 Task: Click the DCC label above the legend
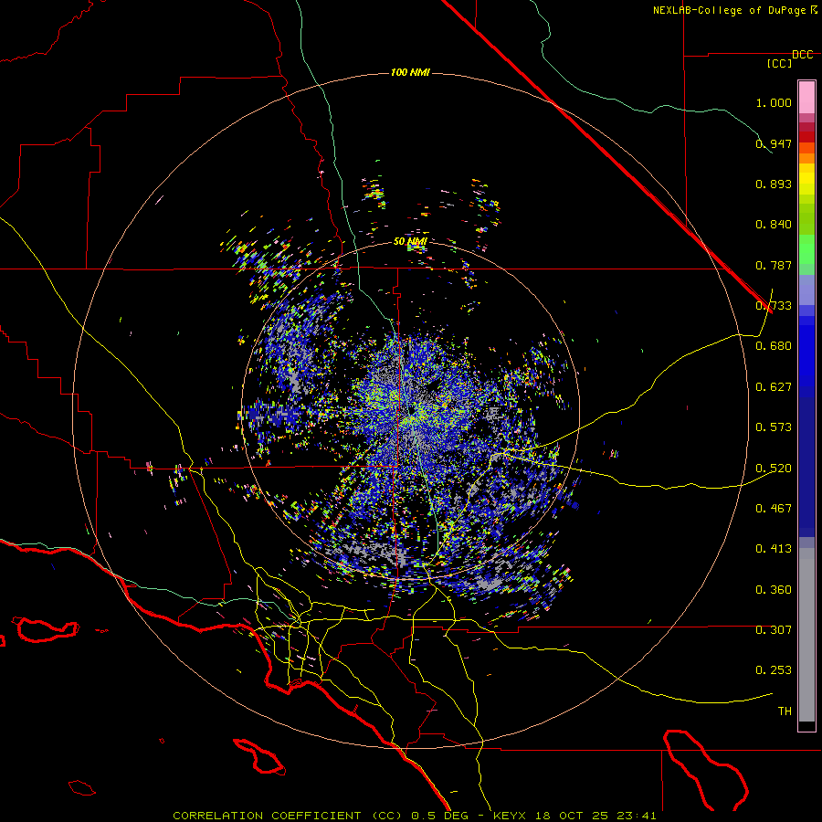point(802,55)
